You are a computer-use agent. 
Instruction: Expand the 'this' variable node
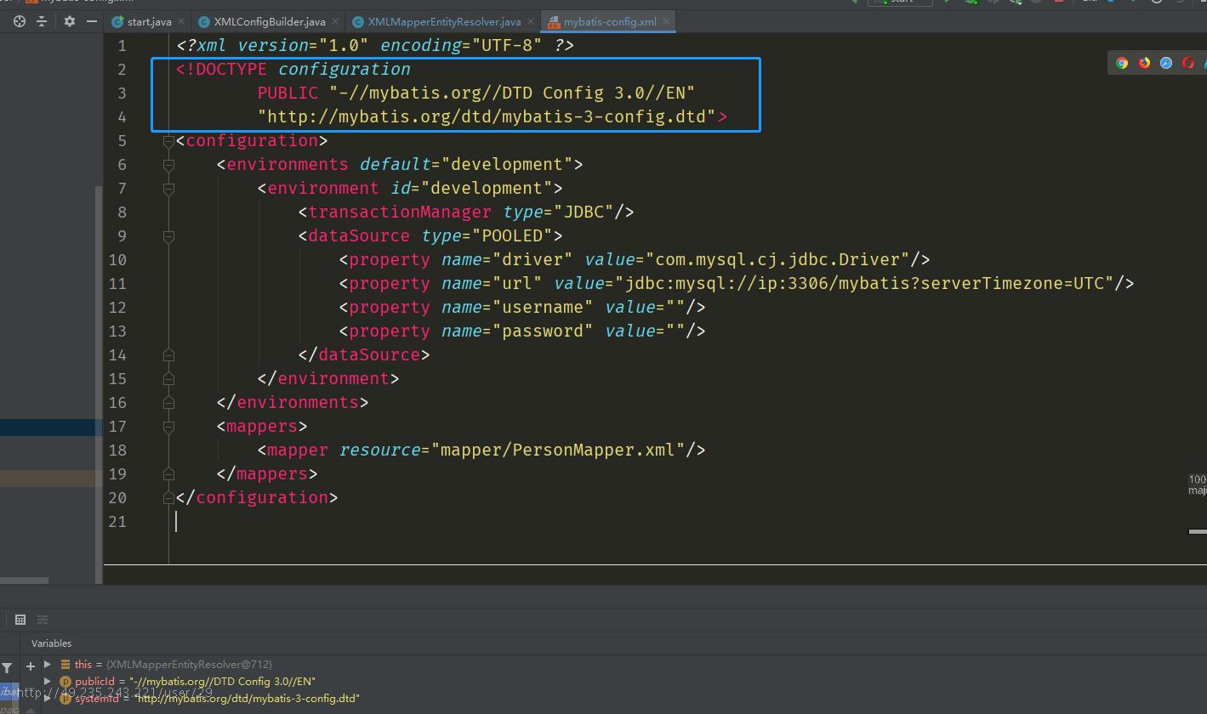48,664
